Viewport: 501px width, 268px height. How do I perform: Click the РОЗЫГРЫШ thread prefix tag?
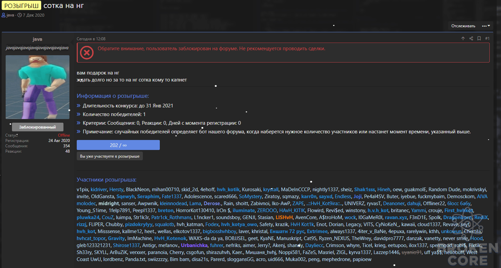click(x=22, y=5)
